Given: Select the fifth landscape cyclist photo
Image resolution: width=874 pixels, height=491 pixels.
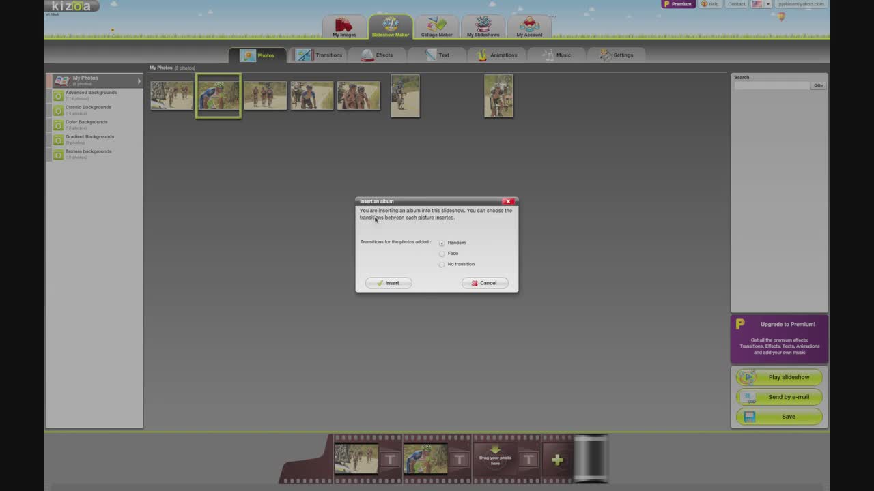Looking at the screenshot, I should (358, 96).
